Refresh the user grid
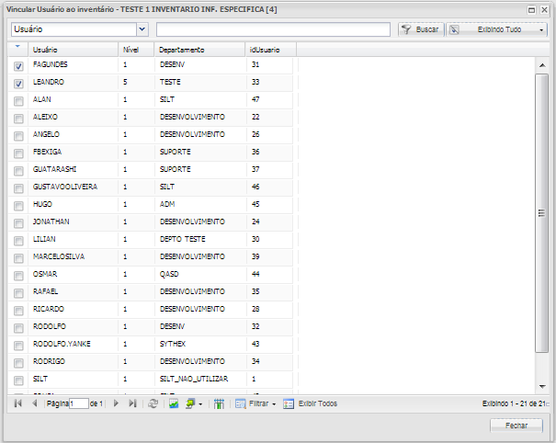Screen dimensions: 556x443 [153, 403]
